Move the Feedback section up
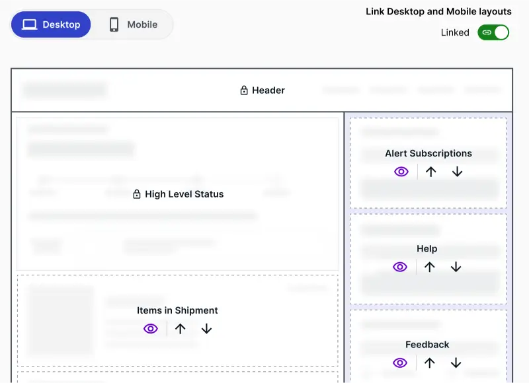 pyautogui.click(x=429, y=363)
